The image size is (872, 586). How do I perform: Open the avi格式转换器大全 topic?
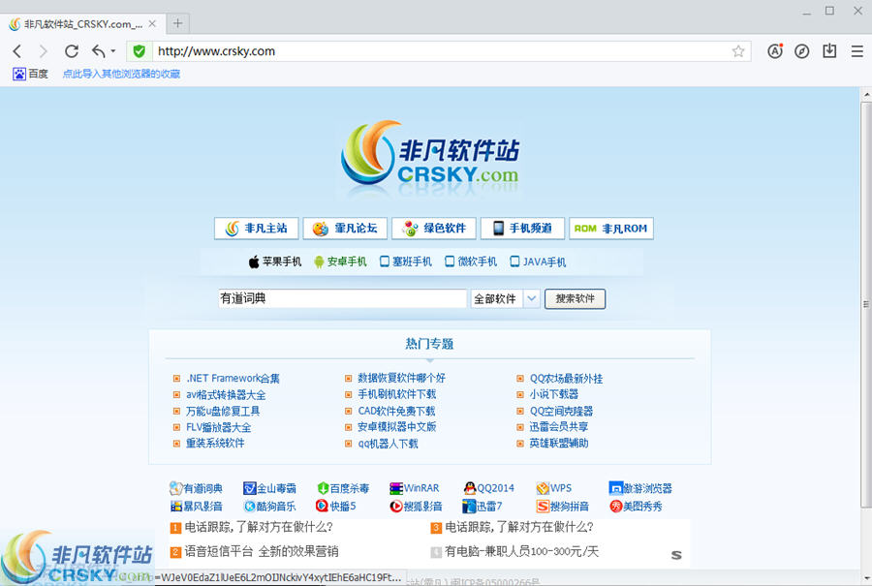(x=226, y=395)
